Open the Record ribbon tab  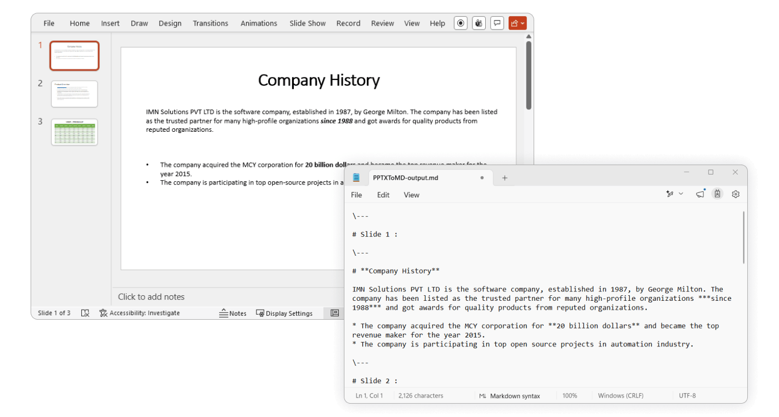(x=348, y=23)
